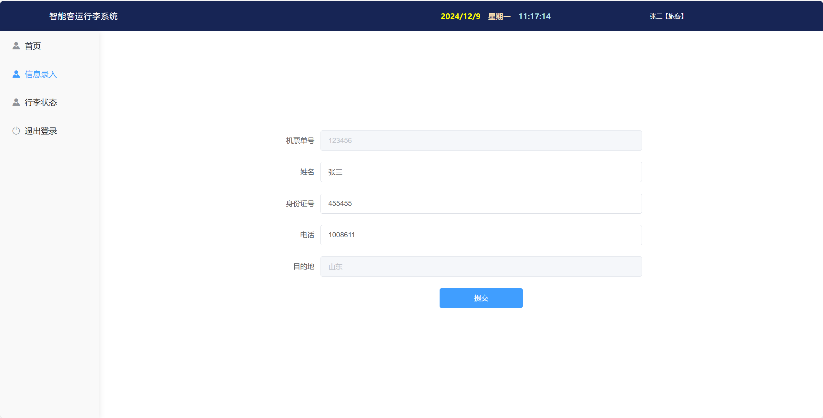Focus the 姓名 input field
Image resolution: width=823 pixels, height=418 pixels.
pyautogui.click(x=481, y=172)
